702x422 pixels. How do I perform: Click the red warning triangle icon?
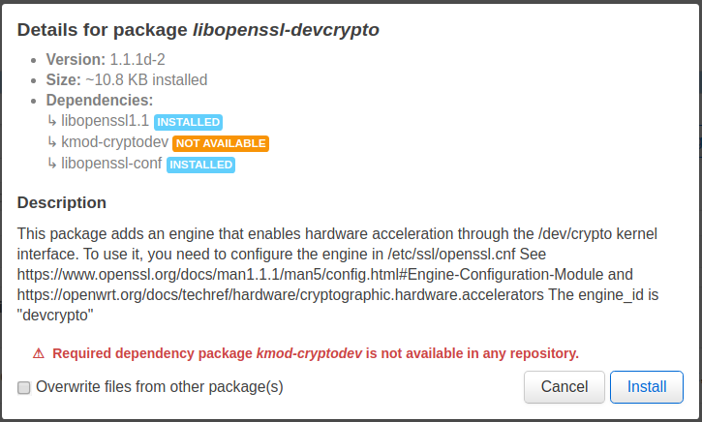tap(39, 353)
